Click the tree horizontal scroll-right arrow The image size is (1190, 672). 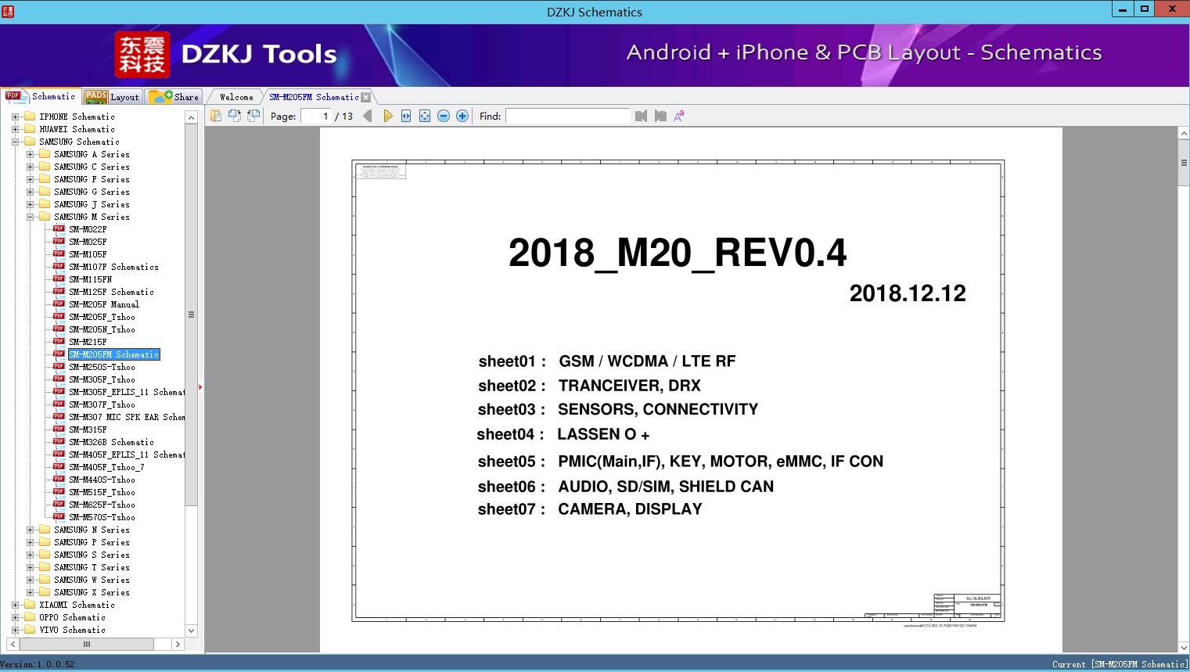pyautogui.click(x=178, y=644)
